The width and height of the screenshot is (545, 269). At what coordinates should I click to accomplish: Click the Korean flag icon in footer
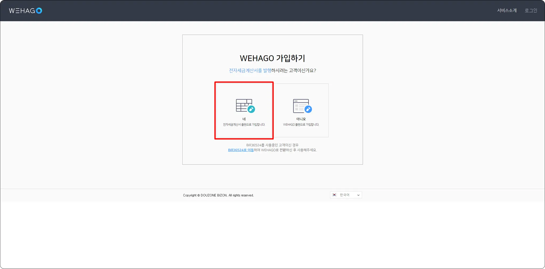click(335, 195)
